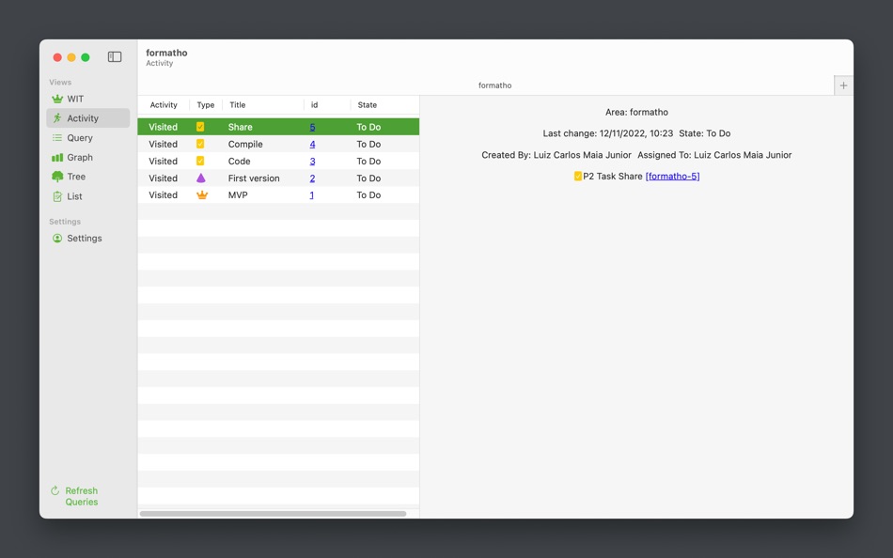Image resolution: width=893 pixels, height=558 pixels.
Task: Click the task type icon for Code
Action: pos(200,162)
